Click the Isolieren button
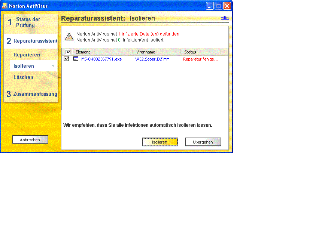The image size is (328, 246). tap(160, 142)
